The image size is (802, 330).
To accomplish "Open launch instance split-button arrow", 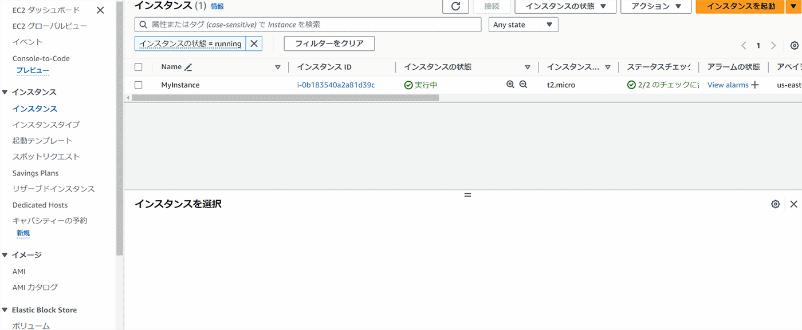I will (x=793, y=6).
